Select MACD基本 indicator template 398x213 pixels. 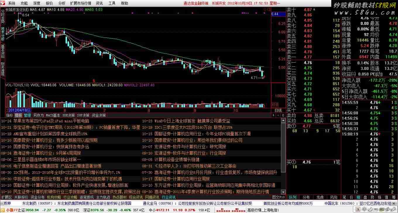pos(53,115)
